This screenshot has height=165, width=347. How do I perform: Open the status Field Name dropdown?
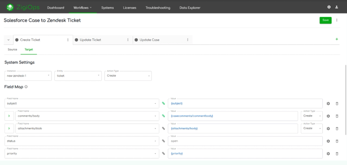pos(82,141)
